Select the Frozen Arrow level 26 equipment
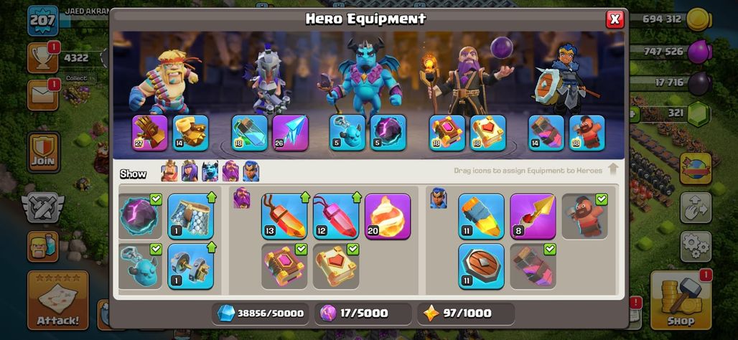Screen dimensions: 738x340 click(x=291, y=133)
